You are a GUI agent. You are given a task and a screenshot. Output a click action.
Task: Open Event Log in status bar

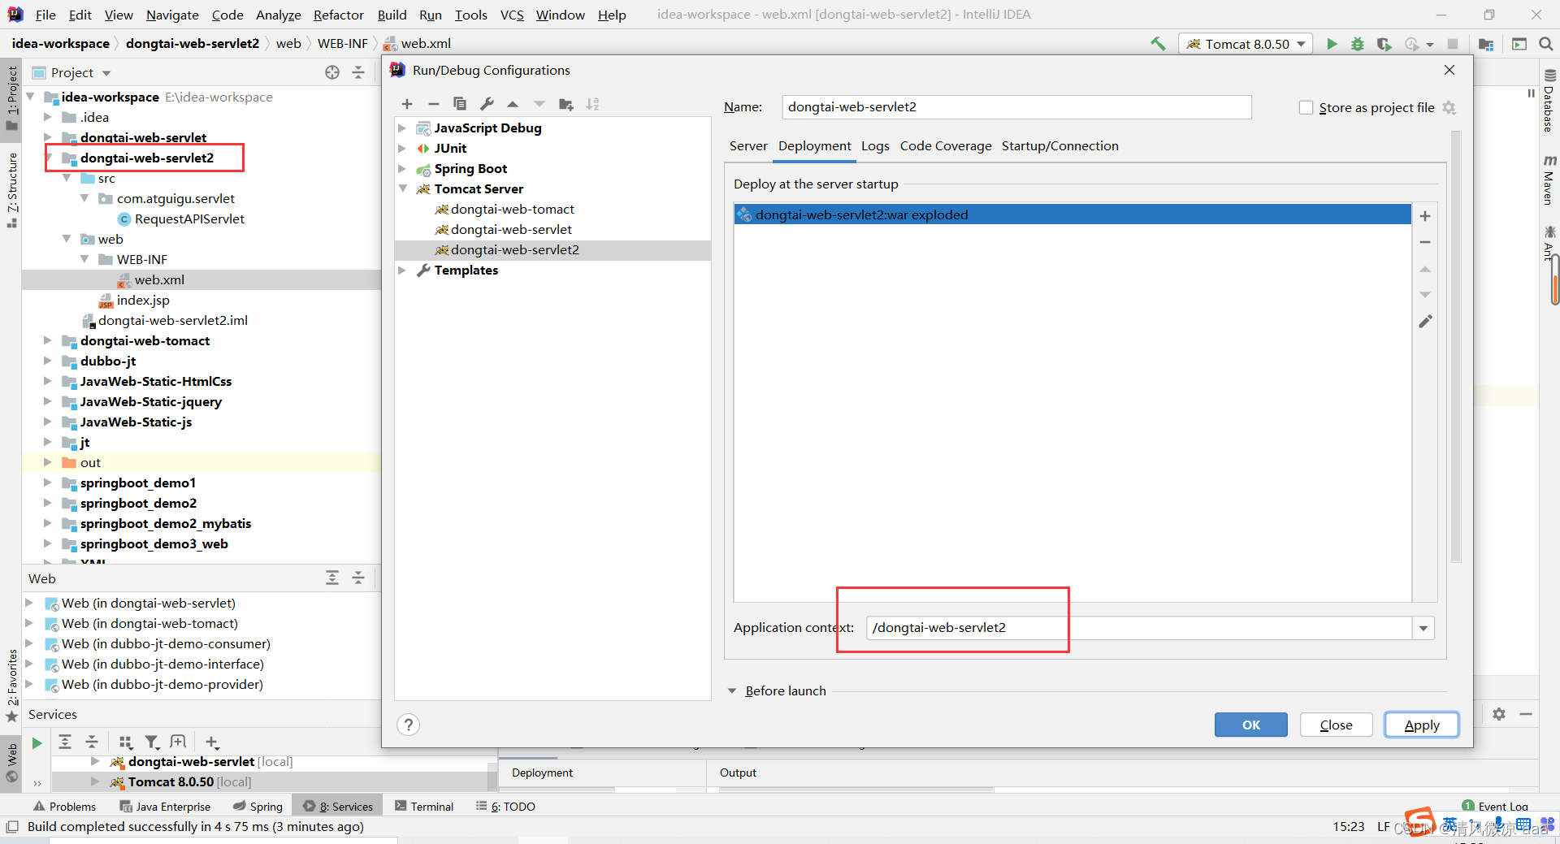tap(1495, 807)
